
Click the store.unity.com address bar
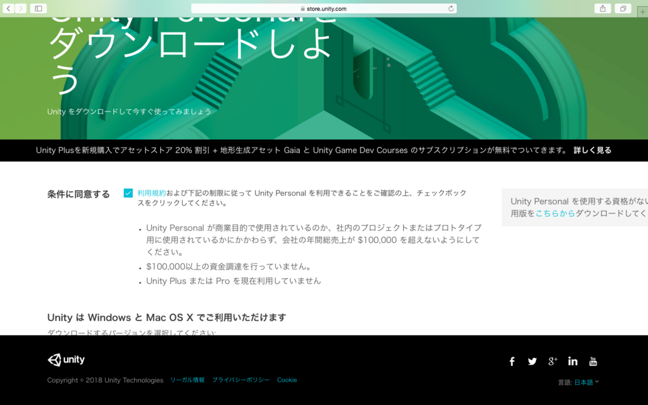click(323, 8)
